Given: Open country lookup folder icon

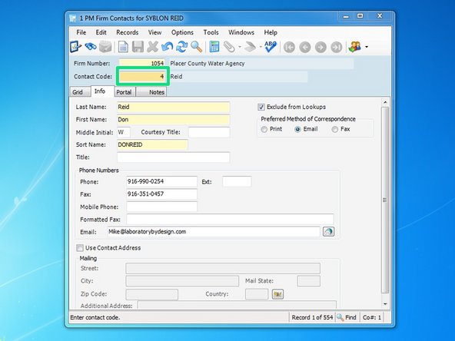Looking at the screenshot, I should pos(277,294).
